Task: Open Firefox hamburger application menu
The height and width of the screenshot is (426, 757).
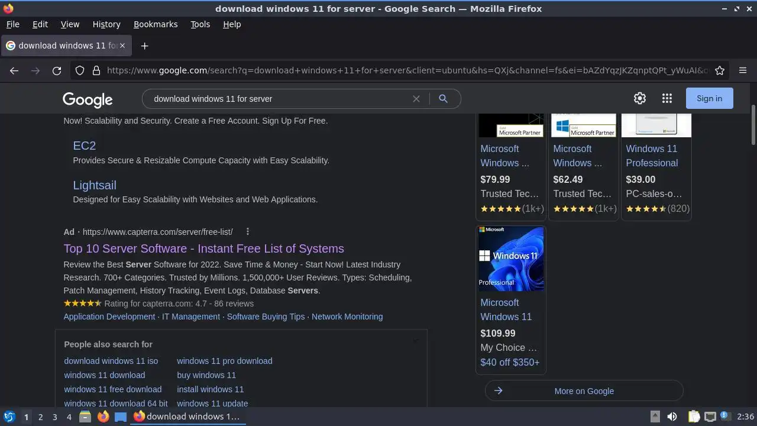Action: click(x=743, y=70)
